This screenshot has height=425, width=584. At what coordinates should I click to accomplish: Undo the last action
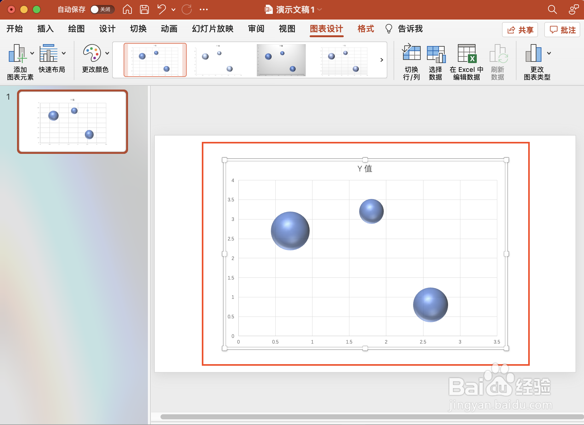point(162,9)
